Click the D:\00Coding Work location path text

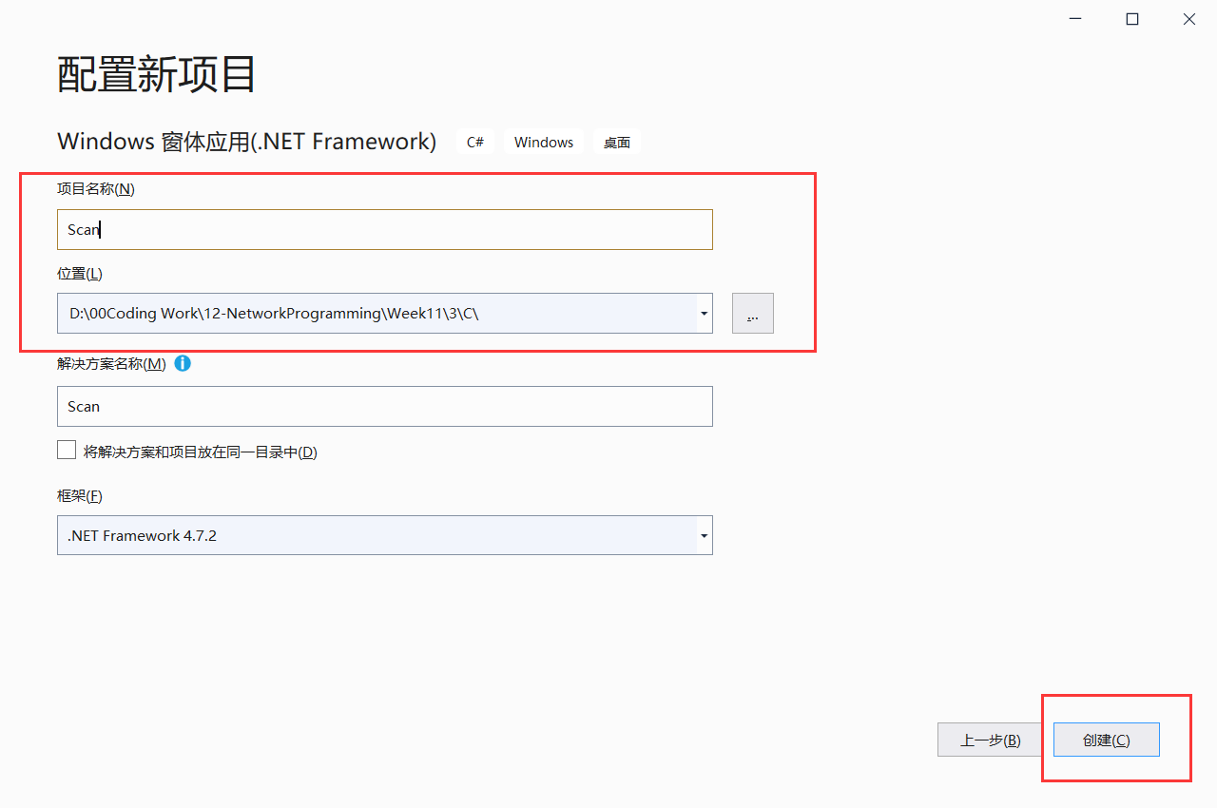[x=274, y=313]
